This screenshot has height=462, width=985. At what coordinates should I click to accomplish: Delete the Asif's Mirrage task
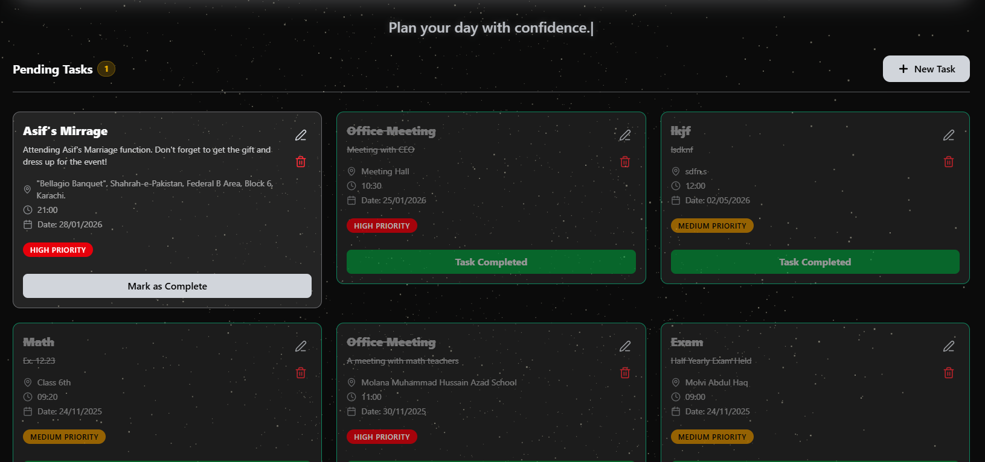coord(301,162)
